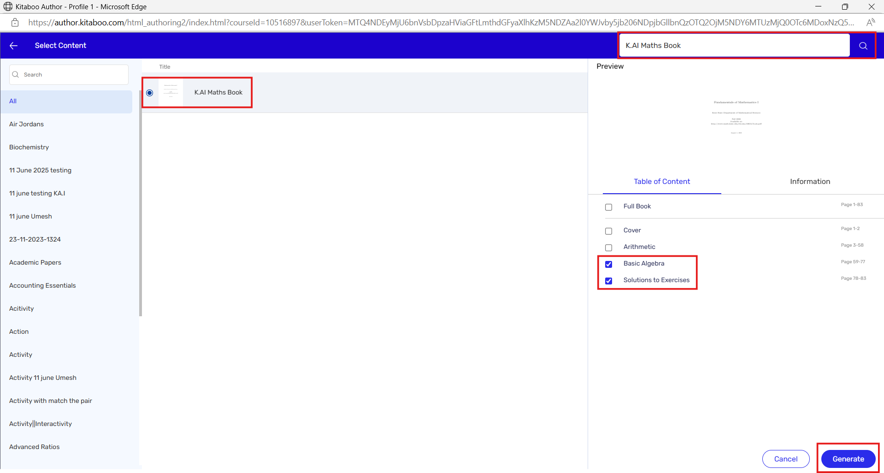Switch to the Table of Content tab
Screen dimensions: 884x473
click(661, 182)
